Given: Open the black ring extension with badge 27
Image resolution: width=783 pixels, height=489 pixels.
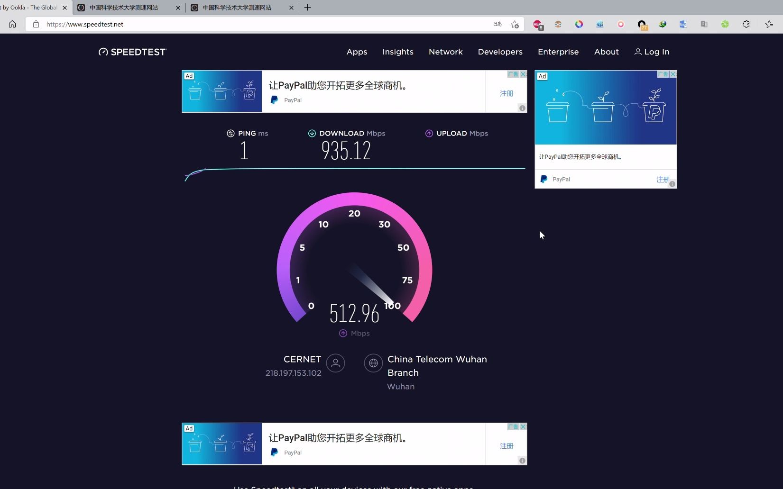Looking at the screenshot, I should pyautogui.click(x=642, y=25).
